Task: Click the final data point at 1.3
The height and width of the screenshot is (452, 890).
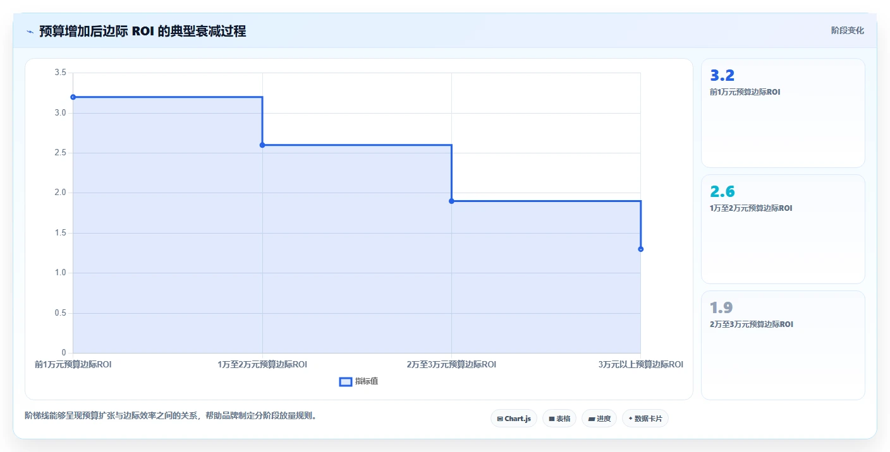Action: pos(641,249)
